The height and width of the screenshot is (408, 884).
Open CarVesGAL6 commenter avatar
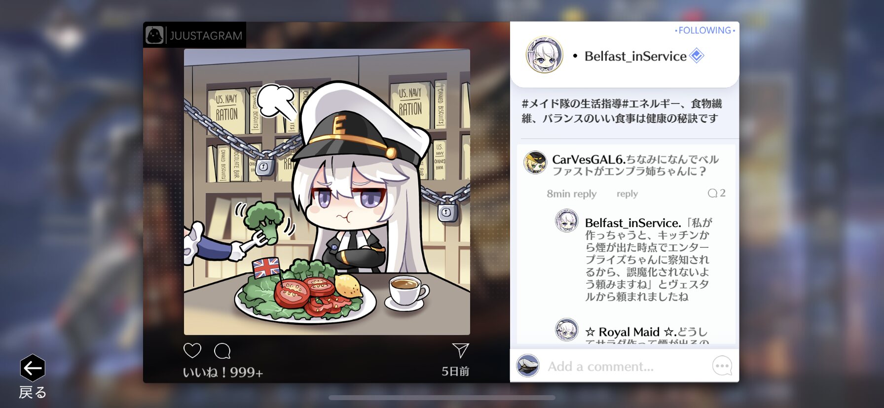pos(535,163)
